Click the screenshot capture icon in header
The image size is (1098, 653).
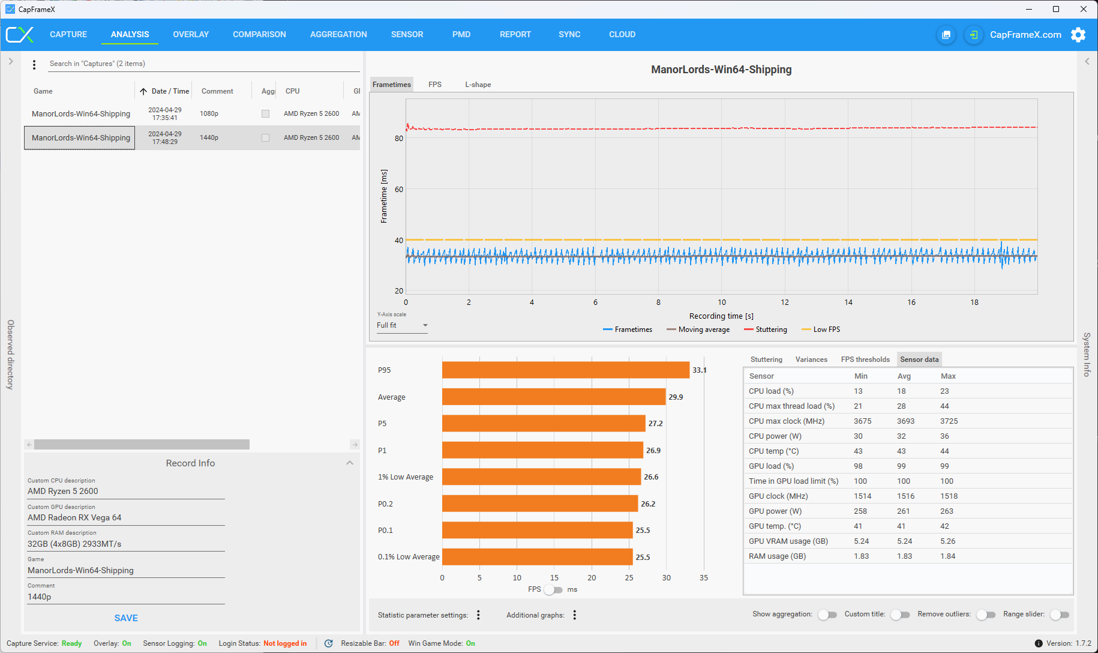(946, 35)
